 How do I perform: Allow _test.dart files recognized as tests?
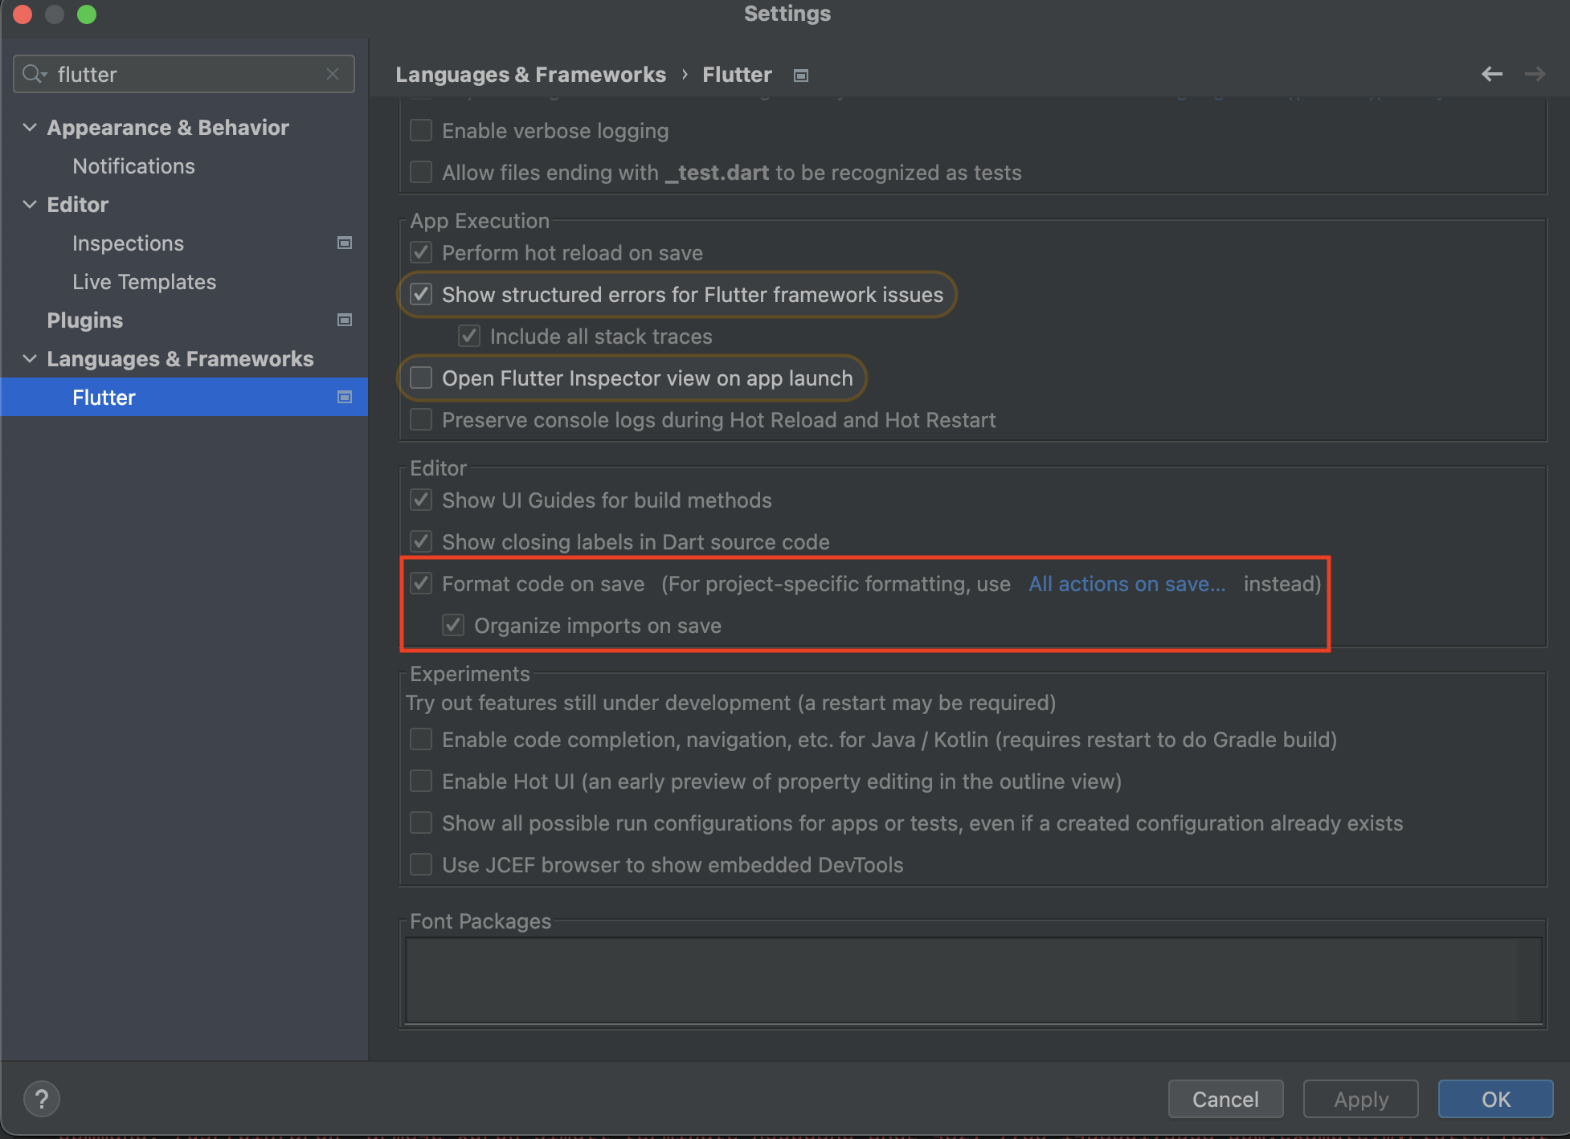(421, 172)
